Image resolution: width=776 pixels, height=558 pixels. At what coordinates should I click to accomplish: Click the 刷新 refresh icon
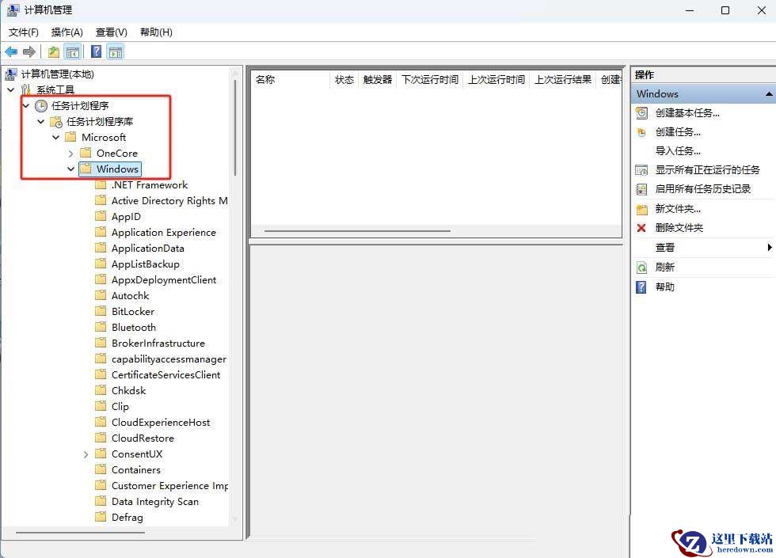641,268
